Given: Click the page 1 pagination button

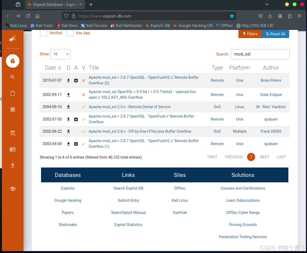Looking at the screenshot, I should tap(251, 157).
